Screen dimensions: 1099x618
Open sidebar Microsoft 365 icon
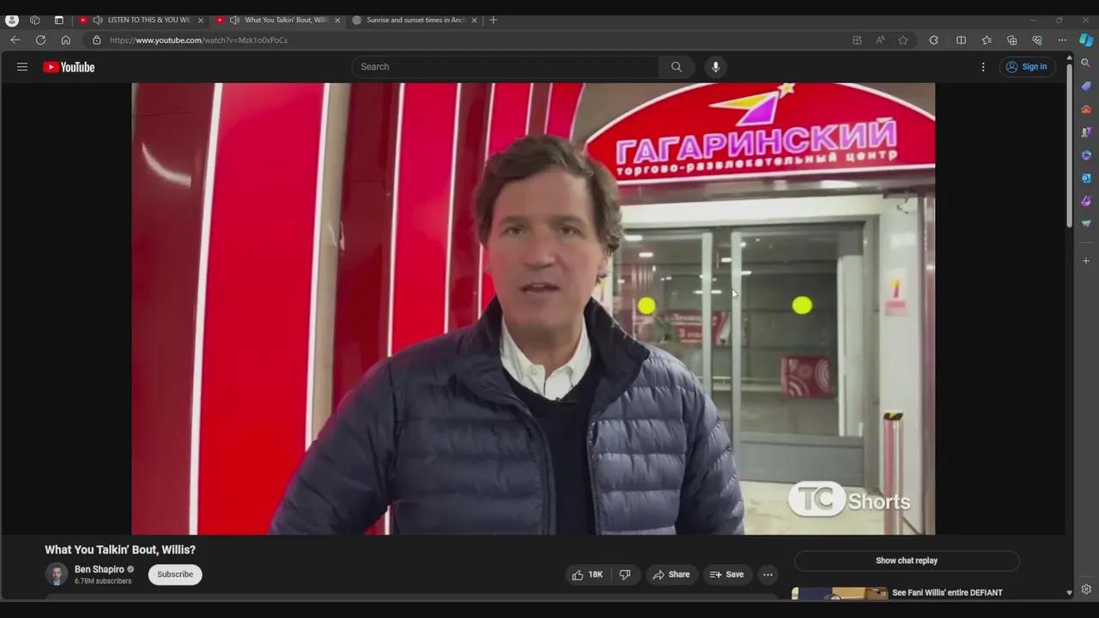pyautogui.click(x=1086, y=155)
